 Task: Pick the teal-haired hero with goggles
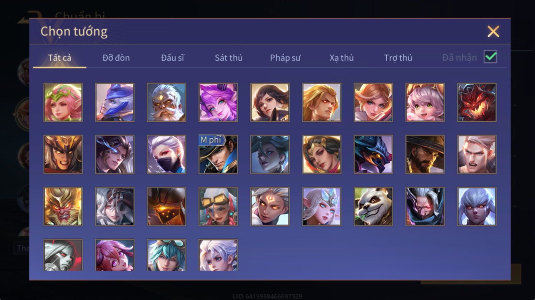coord(167,255)
